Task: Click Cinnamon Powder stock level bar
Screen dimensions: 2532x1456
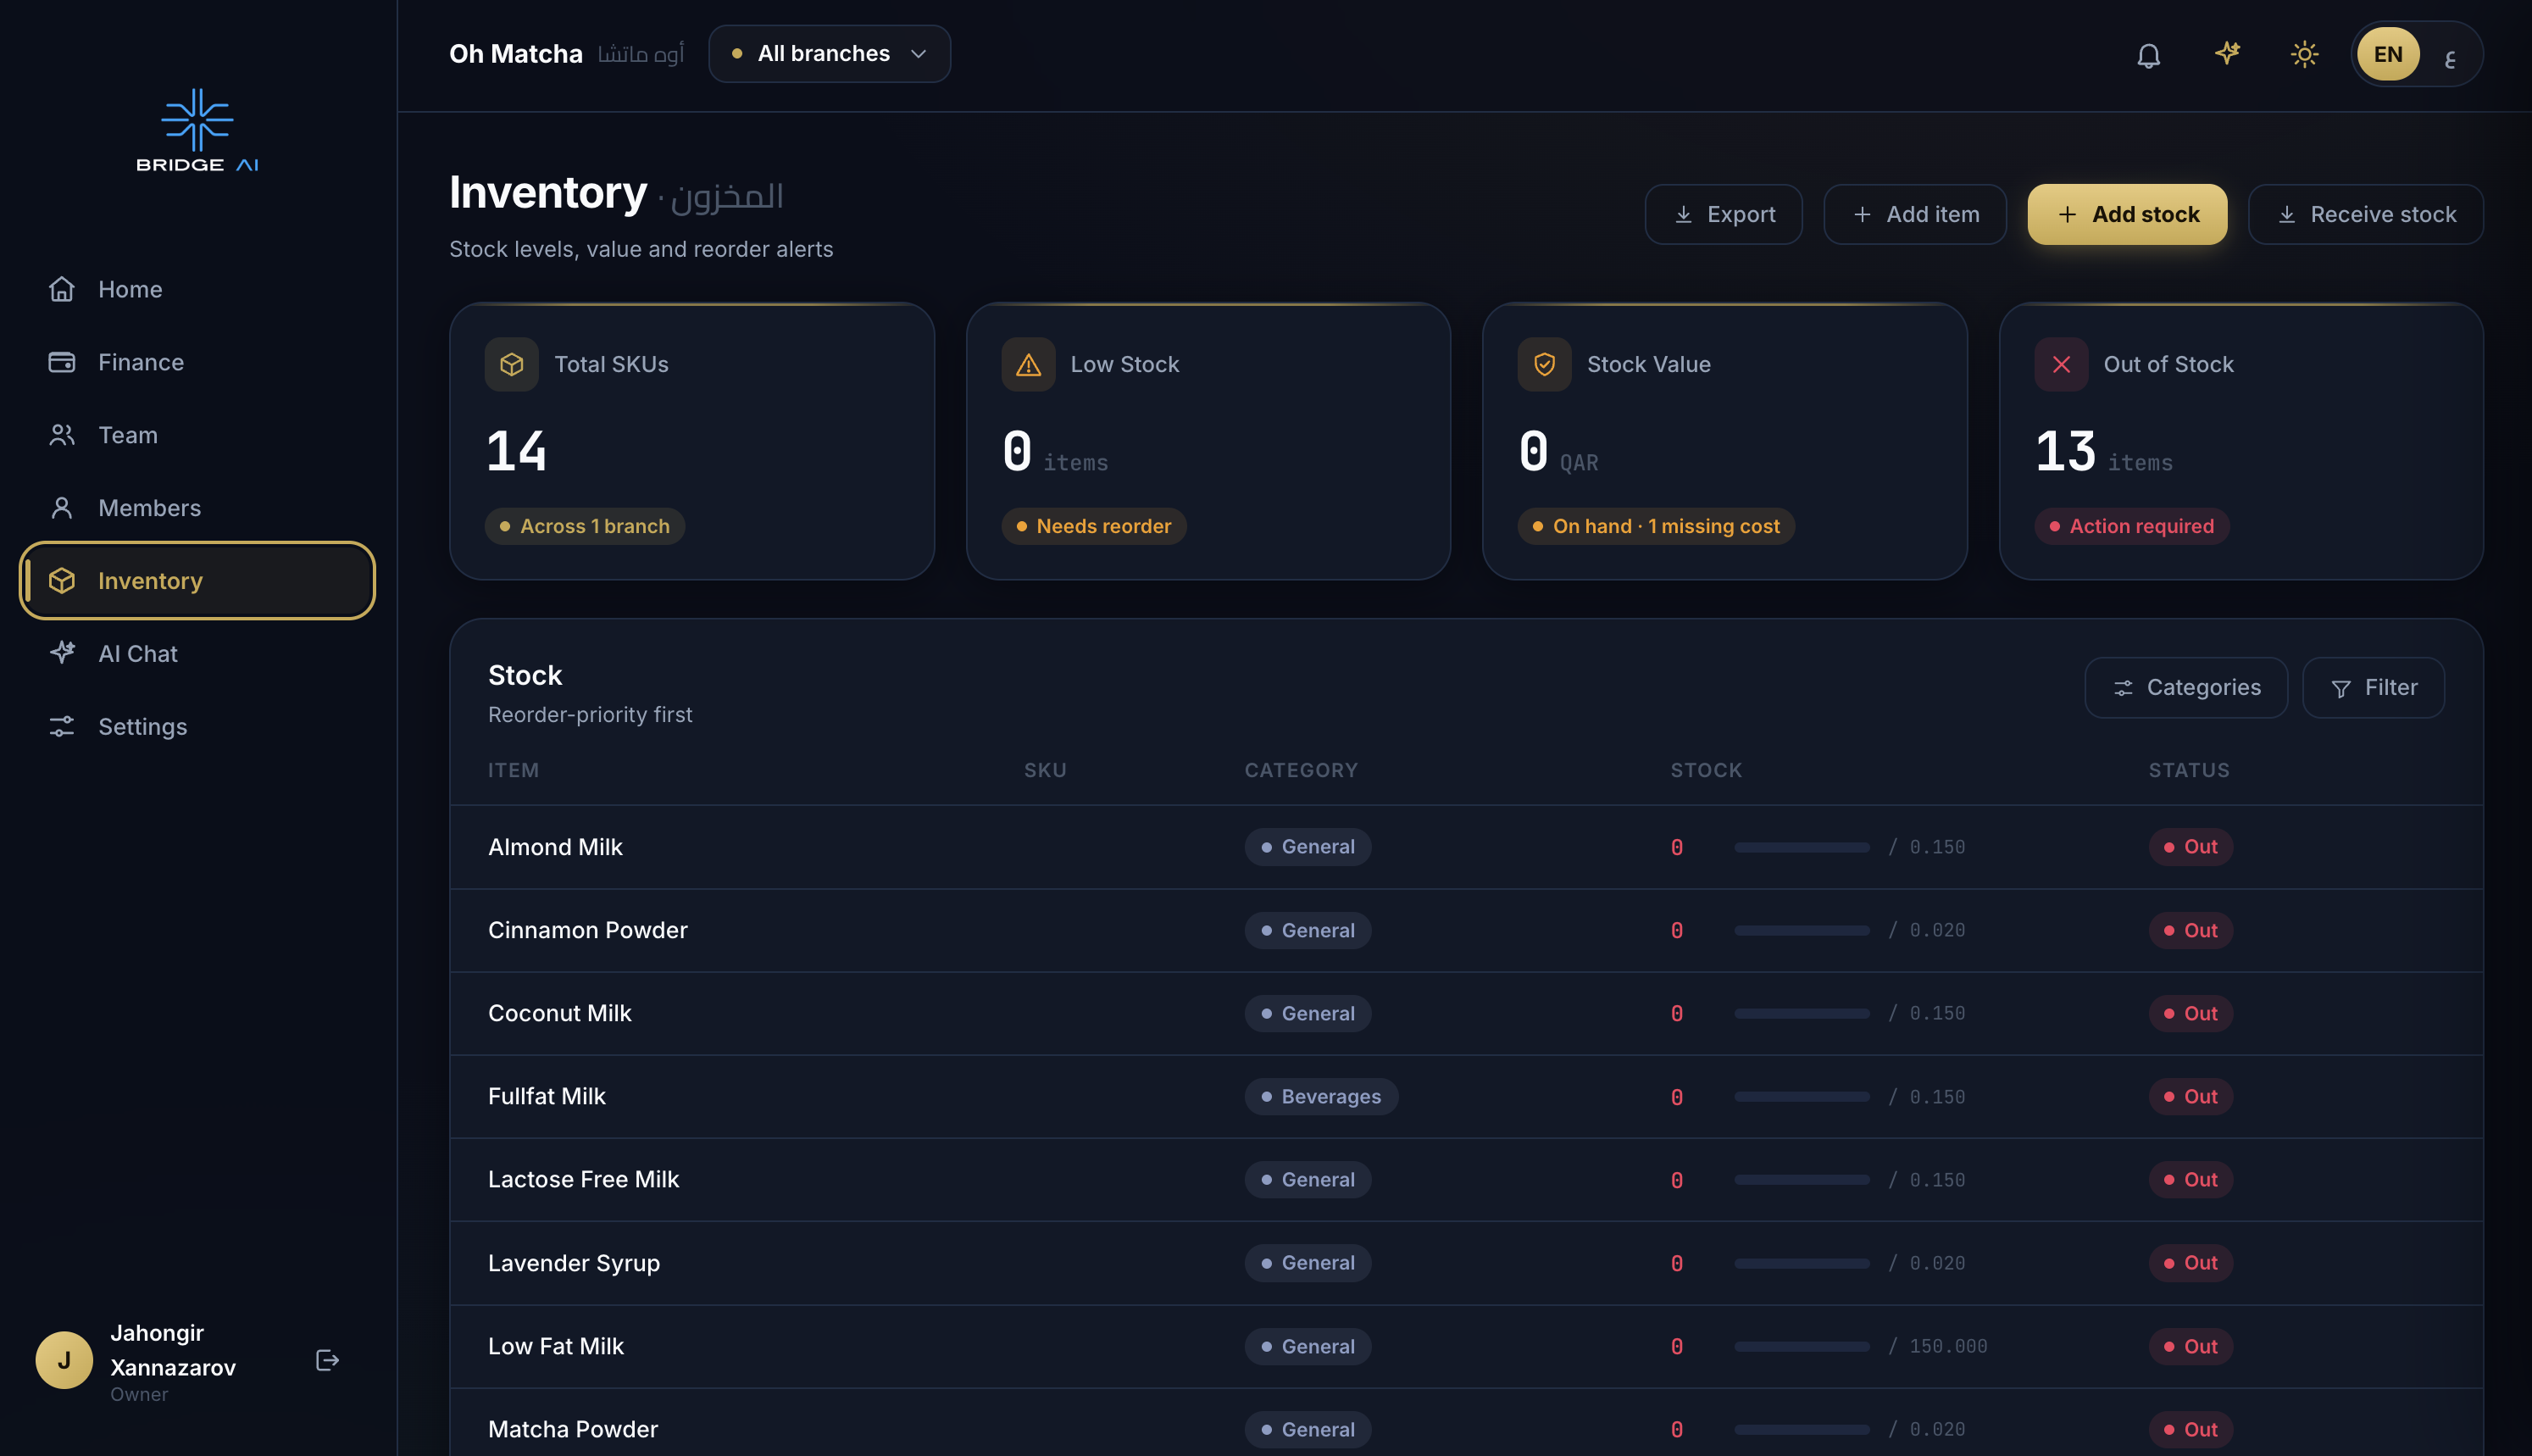Action: pos(1802,930)
